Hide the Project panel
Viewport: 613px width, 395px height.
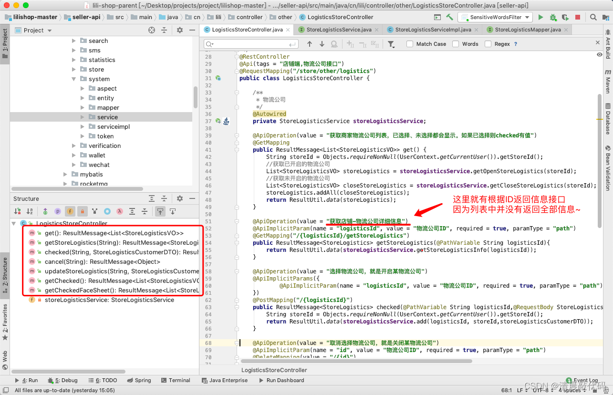[x=192, y=30]
